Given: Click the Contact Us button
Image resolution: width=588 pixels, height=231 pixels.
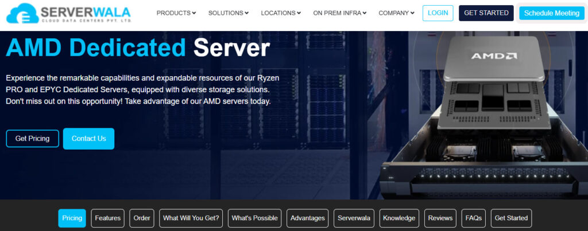Looking at the screenshot, I should click(88, 139).
